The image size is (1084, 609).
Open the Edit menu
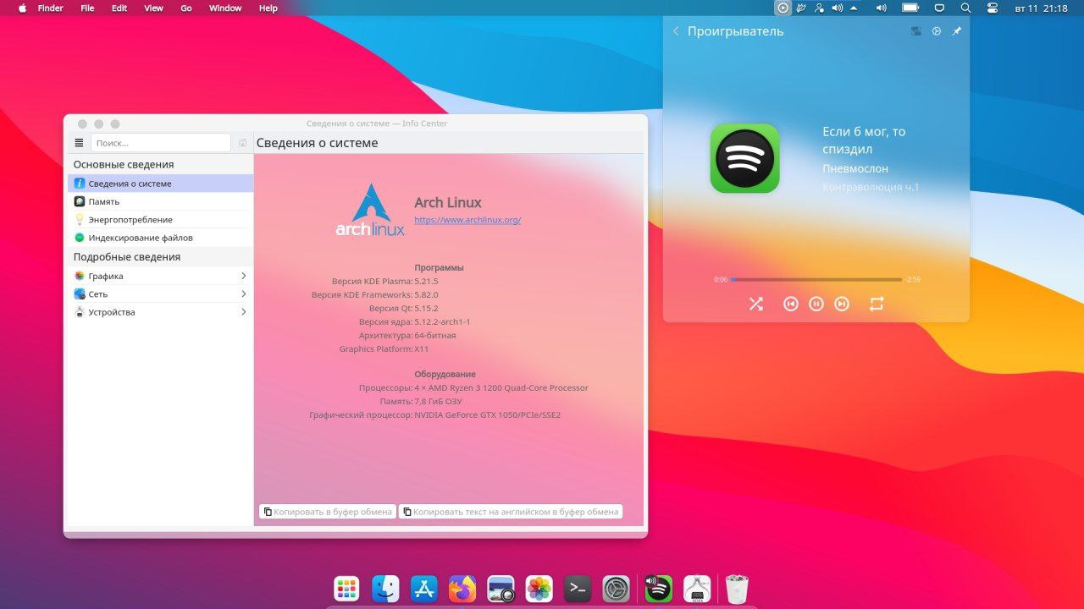[119, 8]
